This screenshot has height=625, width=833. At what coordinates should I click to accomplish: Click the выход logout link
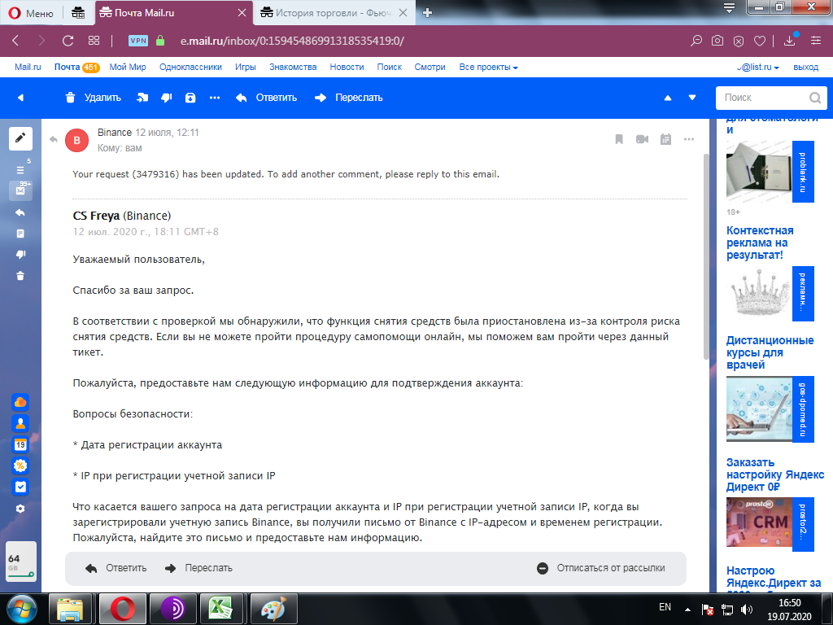806,67
